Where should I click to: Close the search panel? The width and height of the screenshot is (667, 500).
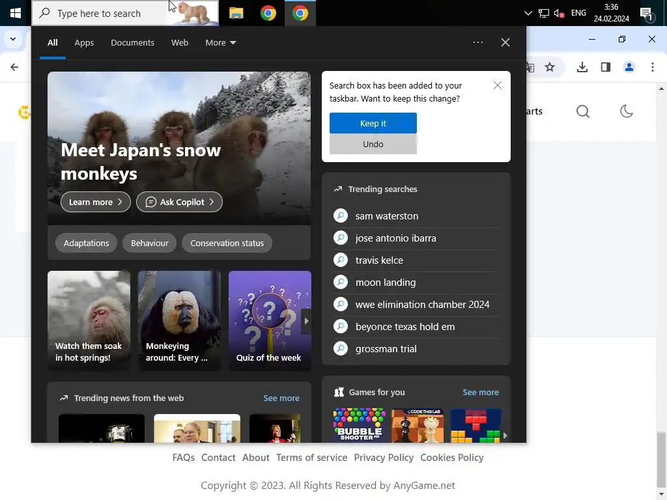click(x=505, y=42)
